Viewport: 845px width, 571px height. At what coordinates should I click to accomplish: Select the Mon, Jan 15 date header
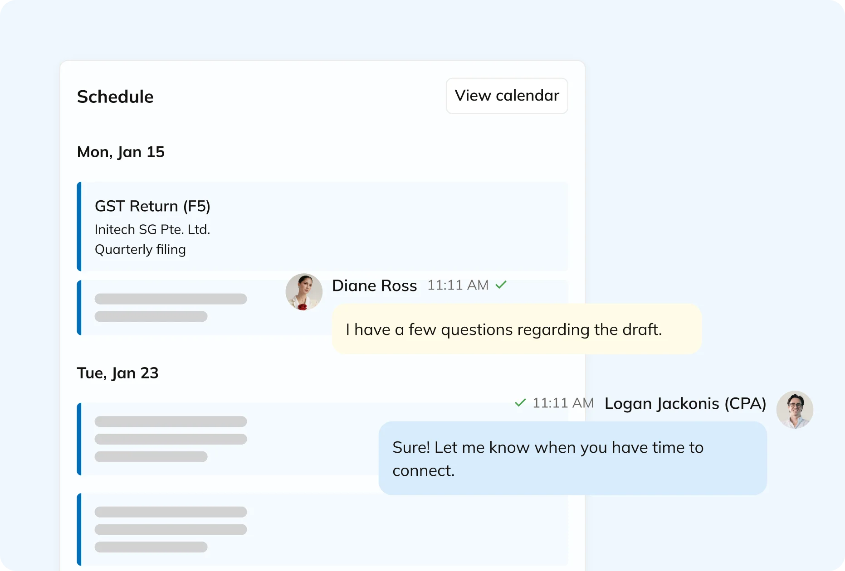pyautogui.click(x=121, y=152)
